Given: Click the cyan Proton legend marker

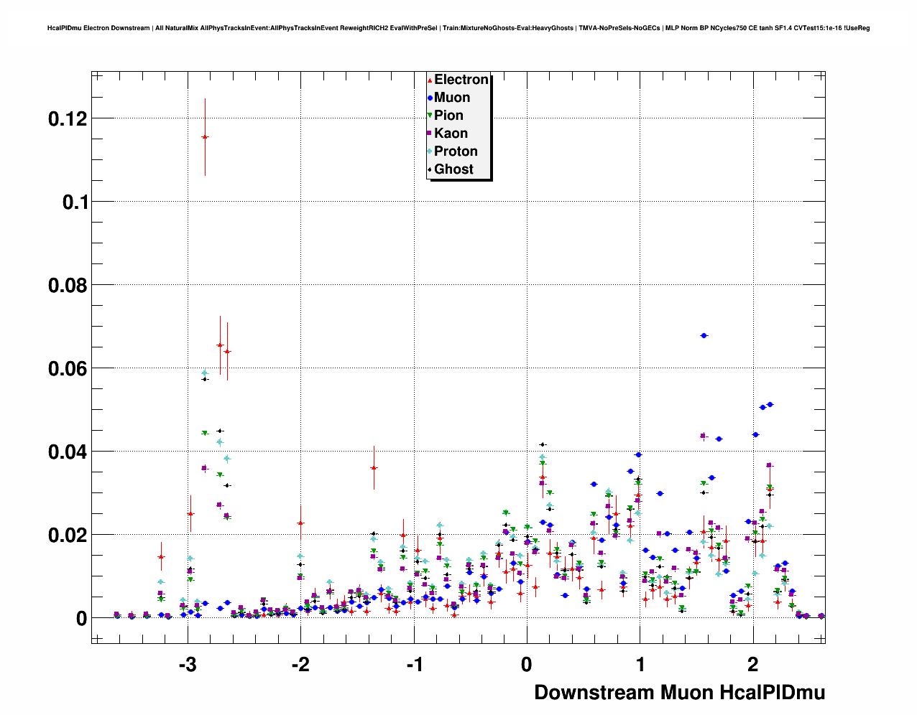Looking at the screenshot, I should 430,151.
